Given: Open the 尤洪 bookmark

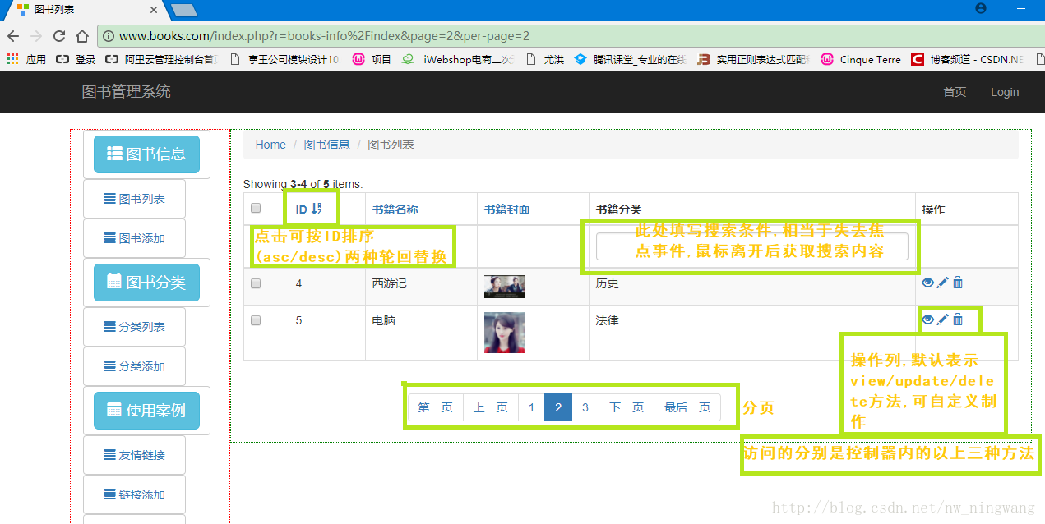Looking at the screenshot, I should (545, 59).
